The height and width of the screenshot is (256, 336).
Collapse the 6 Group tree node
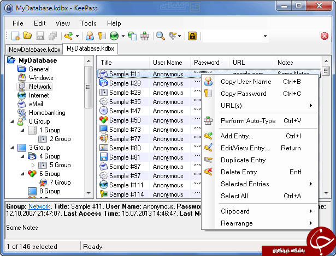click(23, 174)
